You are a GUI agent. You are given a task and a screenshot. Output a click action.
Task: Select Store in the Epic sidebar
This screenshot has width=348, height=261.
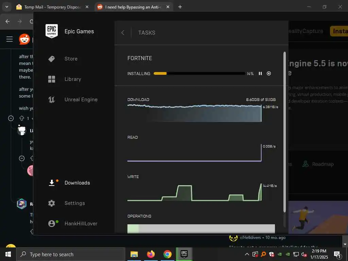[71, 59]
